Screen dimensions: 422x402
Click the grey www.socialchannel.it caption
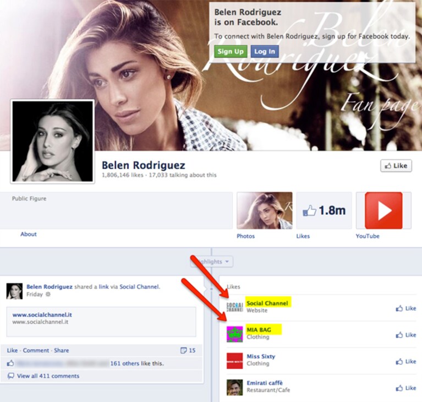click(40, 322)
